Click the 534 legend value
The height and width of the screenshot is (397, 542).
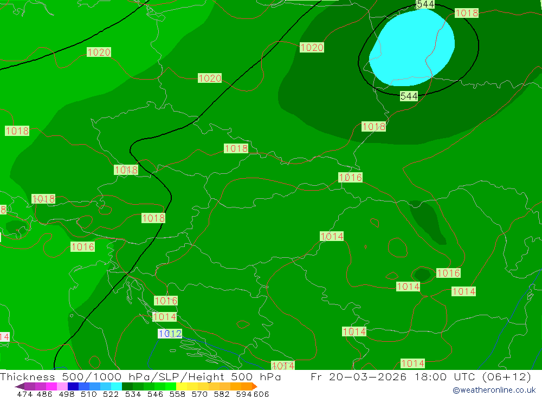click(x=133, y=394)
